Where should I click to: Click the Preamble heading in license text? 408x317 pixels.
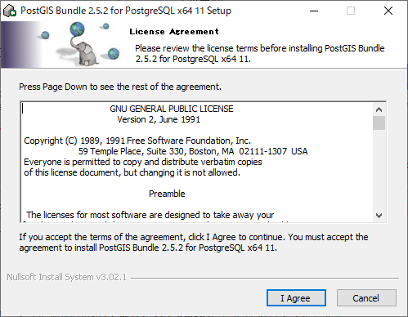167,194
